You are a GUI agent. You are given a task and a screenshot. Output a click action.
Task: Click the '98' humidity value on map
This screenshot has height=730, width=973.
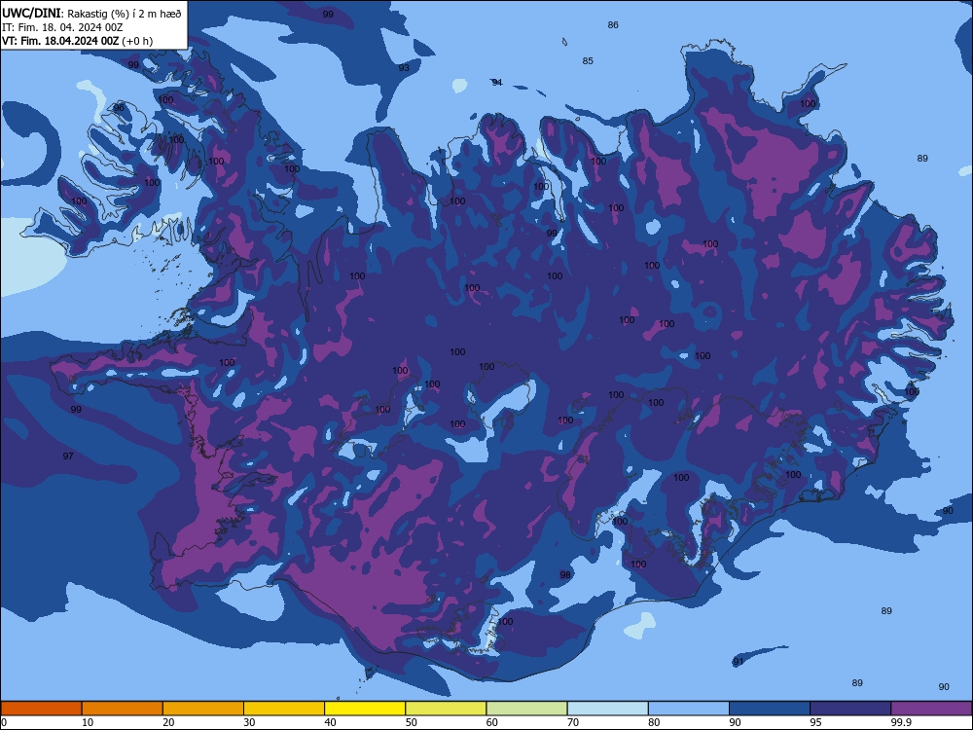click(565, 575)
